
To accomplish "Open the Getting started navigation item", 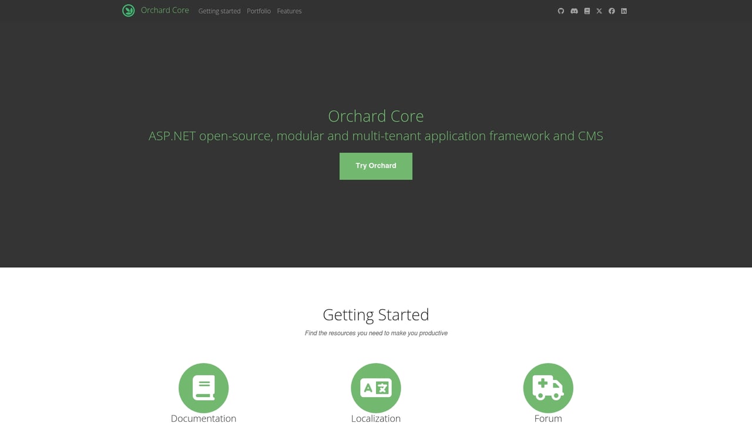I will 219,11.
